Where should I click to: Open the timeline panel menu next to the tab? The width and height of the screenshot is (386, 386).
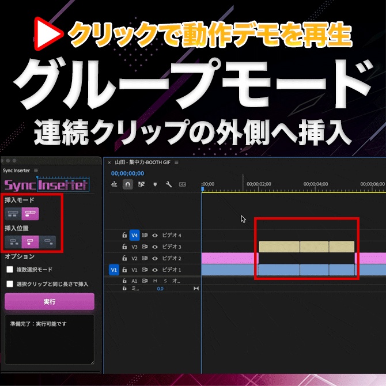coord(176,162)
